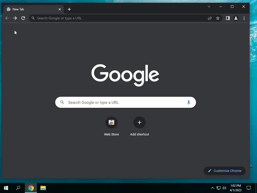Image resolution: width=257 pixels, height=193 pixels.
Task: Open the notification center icon
Action: tap(249, 188)
